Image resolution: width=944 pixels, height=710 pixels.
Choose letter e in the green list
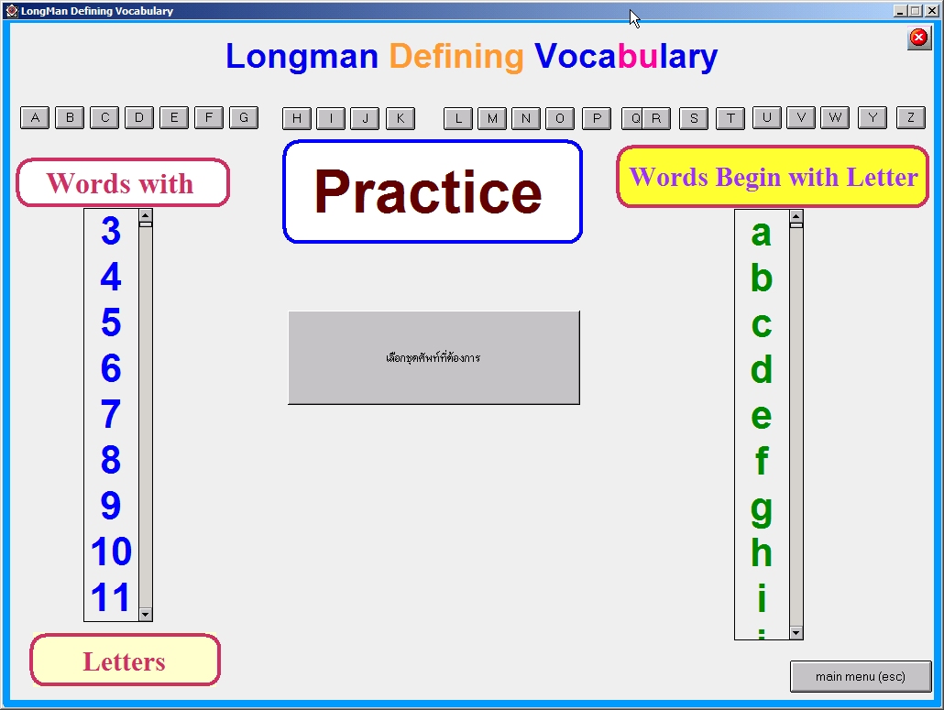pyautogui.click(x=759, y=416)
